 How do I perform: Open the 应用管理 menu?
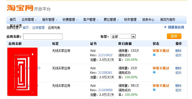coord(29,19)
